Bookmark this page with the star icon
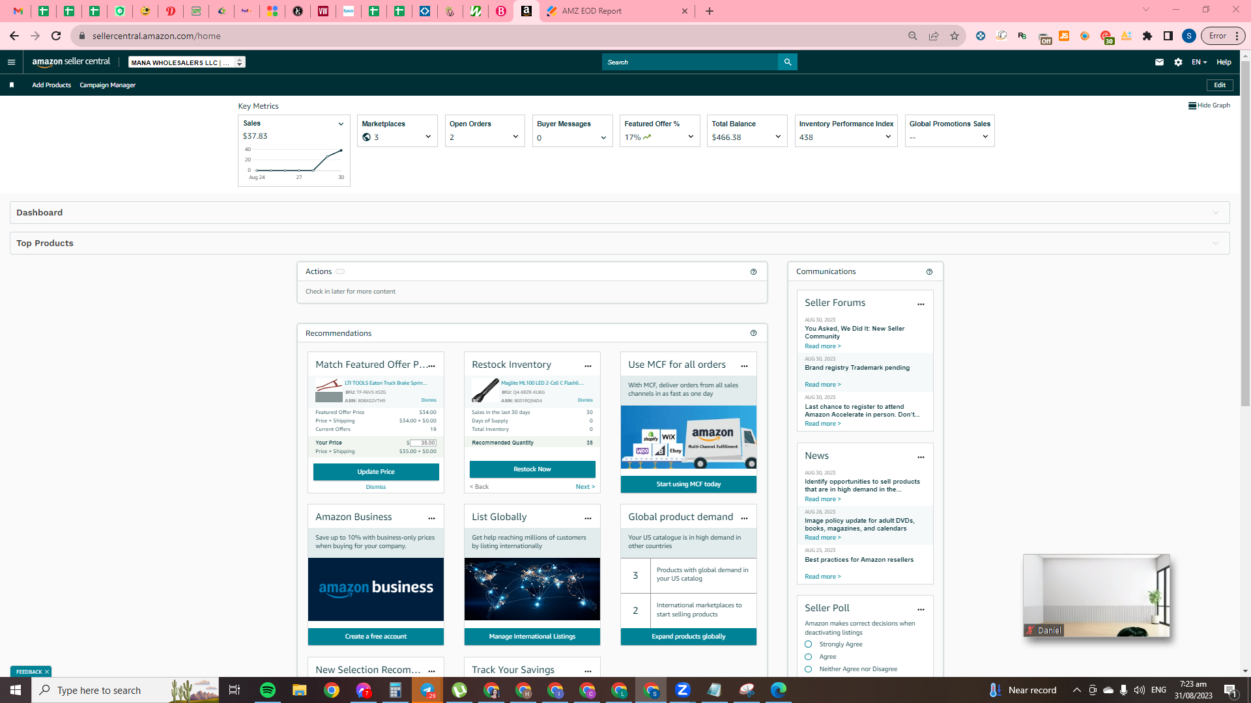The width and height of the screenshot is (1251, 703). pos(955,36)
